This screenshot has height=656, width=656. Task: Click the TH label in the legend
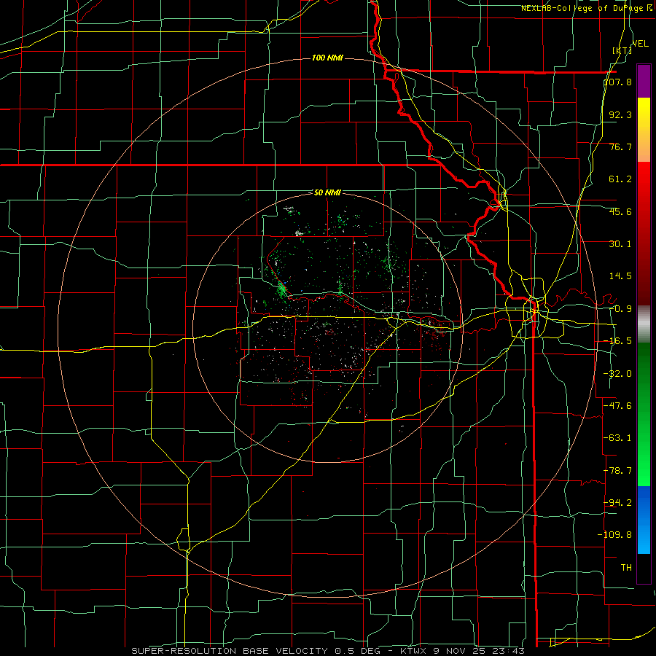(x=626, y=567)
